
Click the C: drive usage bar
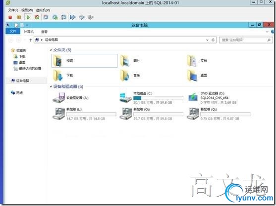[x=158, y=98]
